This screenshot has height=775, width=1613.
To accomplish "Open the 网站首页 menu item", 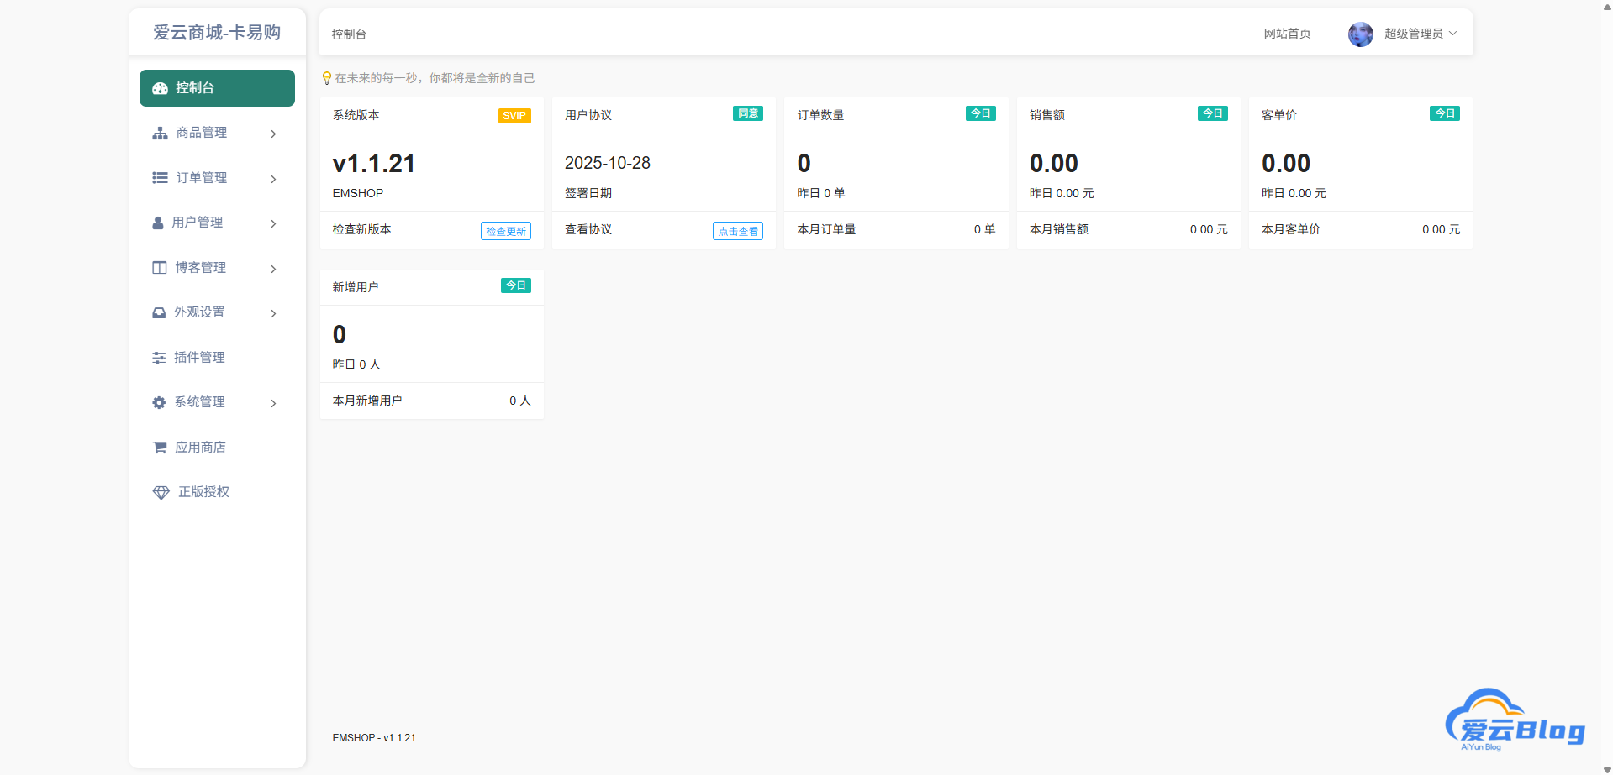I will (1288, 34).
